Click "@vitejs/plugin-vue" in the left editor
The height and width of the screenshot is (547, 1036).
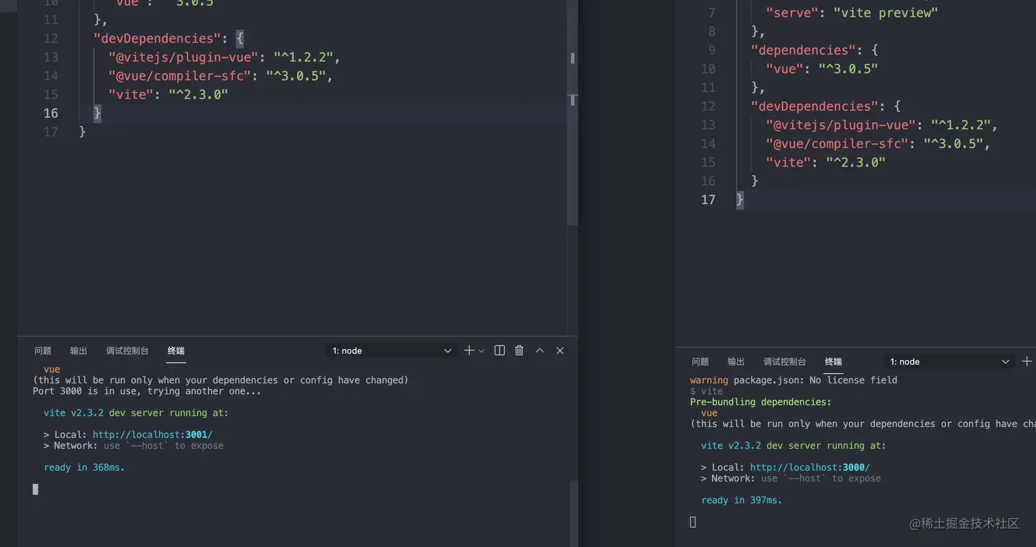[x=184, y=57]
